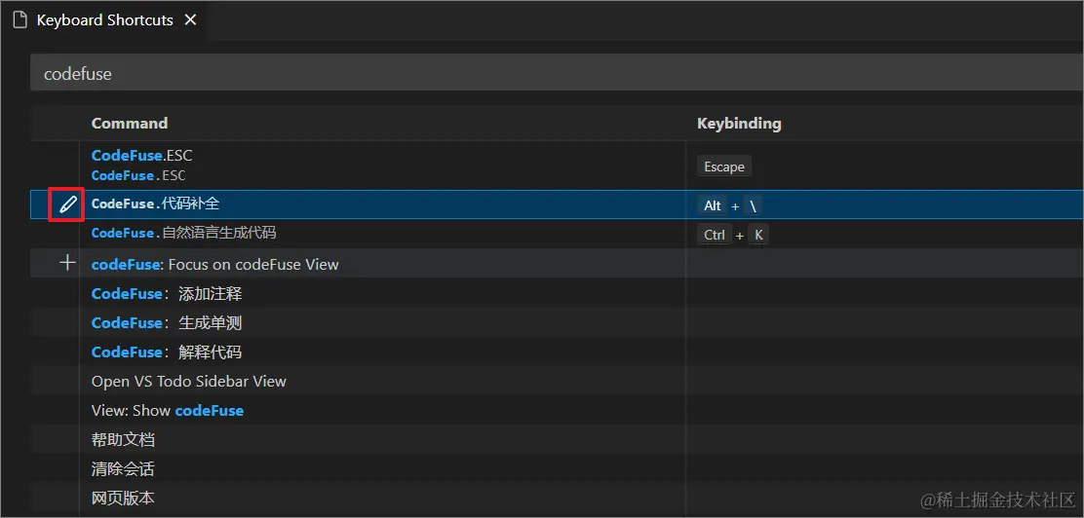Image resolution: width=1084 pixels, height=518 pixels.
Task: Select the CodeFuse.ESC command row
Action: tap(557, 166)
